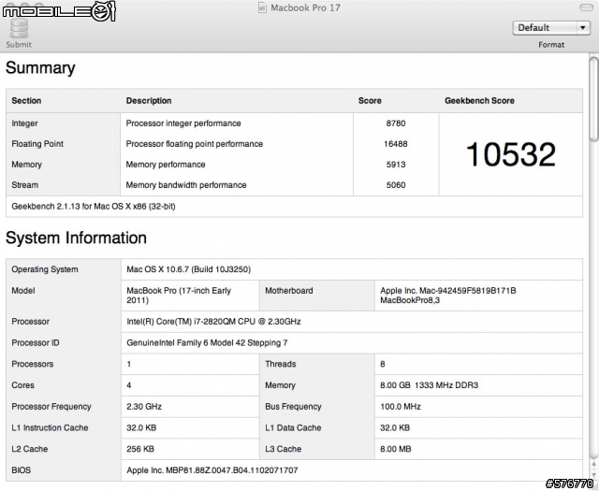Click the Operating System row label
The image size is (599, 491).
tap(45, 269)
